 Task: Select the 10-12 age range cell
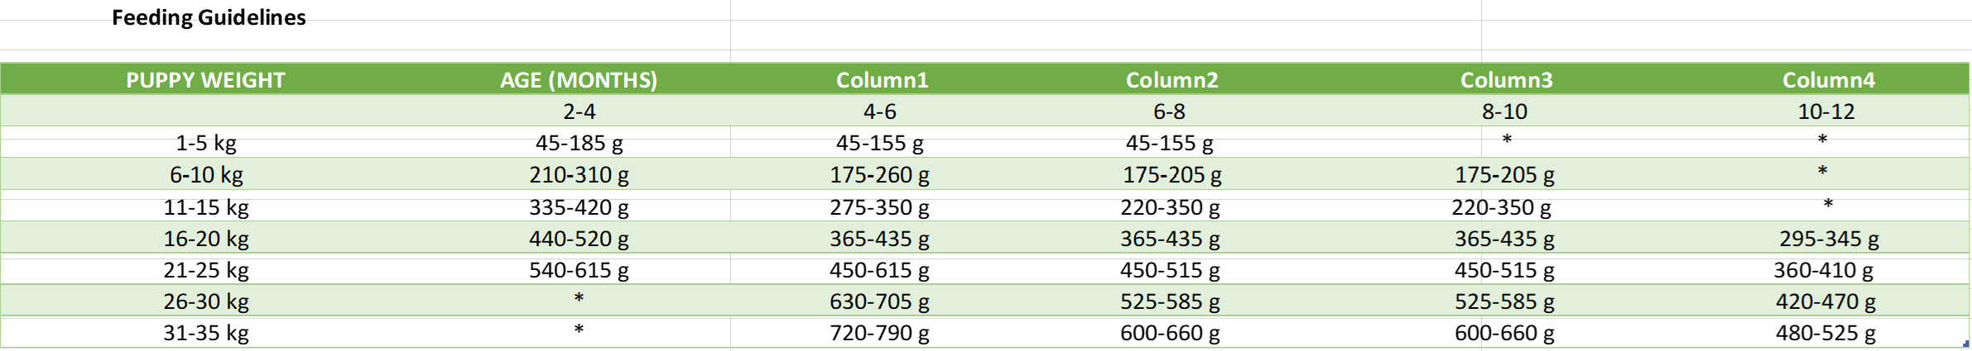coord(1825,111)
